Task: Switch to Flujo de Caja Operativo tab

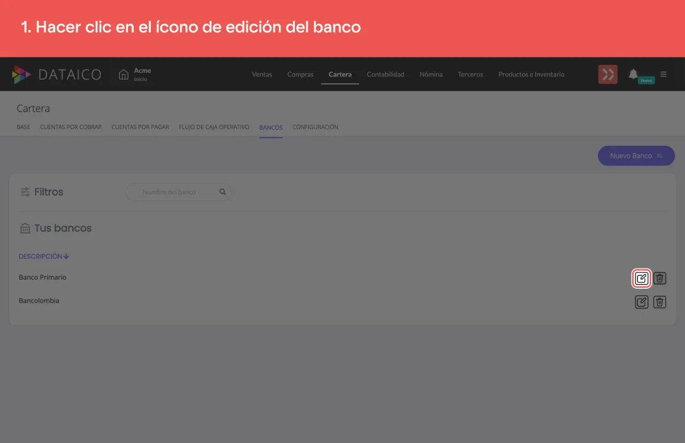Action: [214, 127]
